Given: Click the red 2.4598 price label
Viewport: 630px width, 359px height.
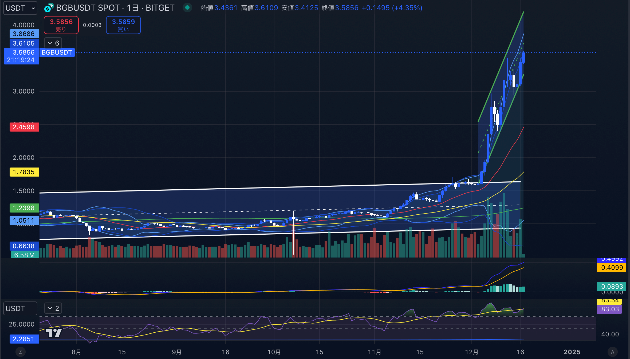Looking at the screenshot, I should [24, 127].
